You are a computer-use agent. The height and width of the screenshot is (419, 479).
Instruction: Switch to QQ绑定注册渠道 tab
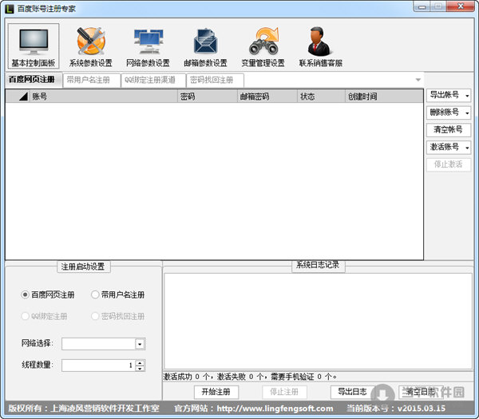(x=153, y=81)
